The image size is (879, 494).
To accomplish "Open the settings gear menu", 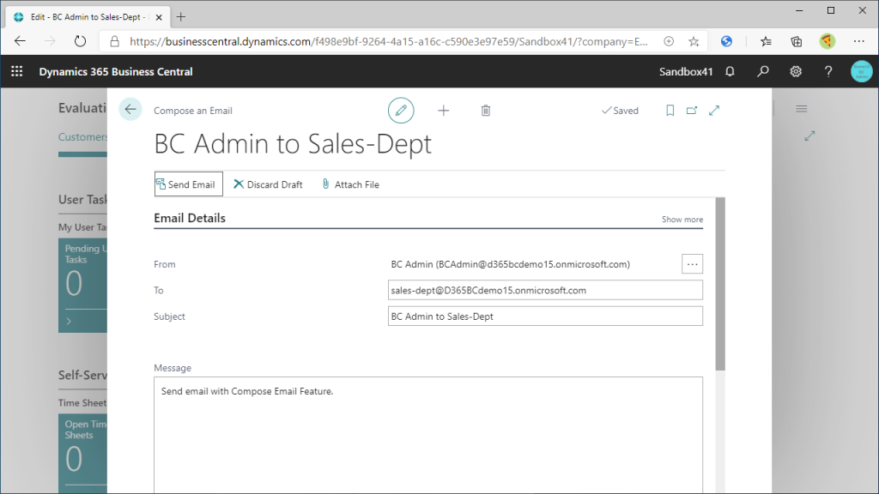I will [x=796, y=72].
